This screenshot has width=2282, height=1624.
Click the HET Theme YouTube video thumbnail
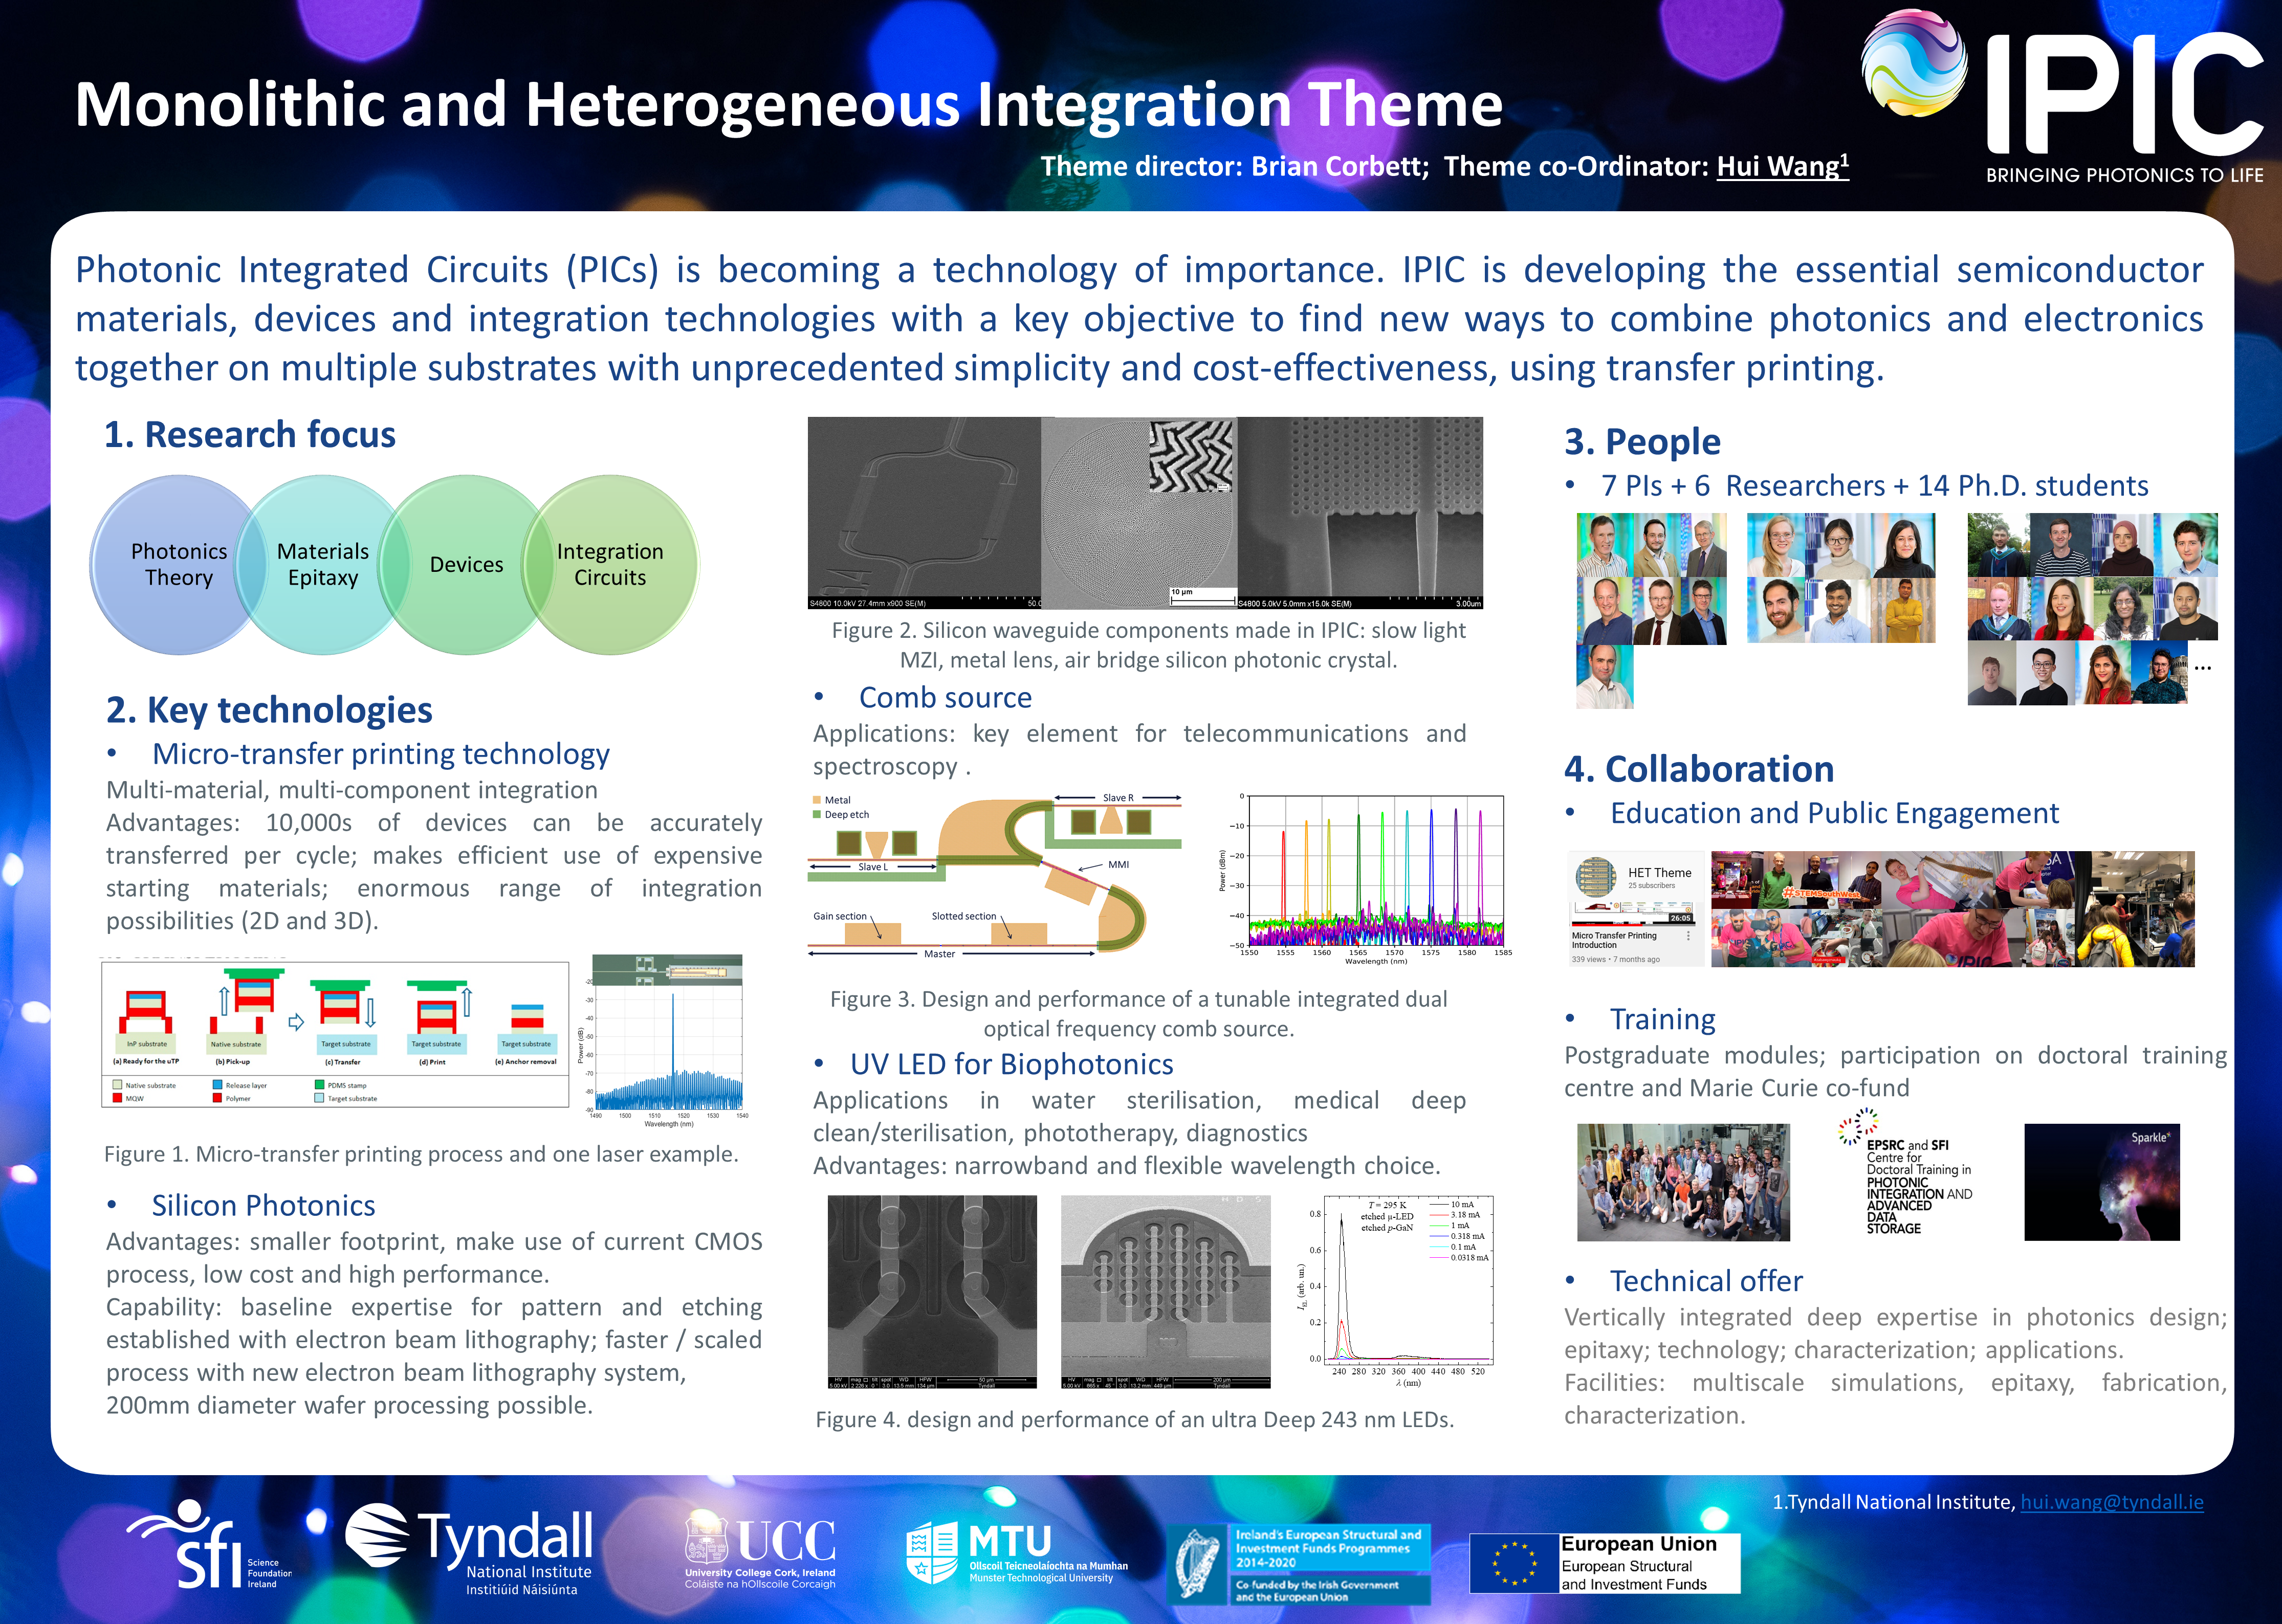[x=1636, y=909]
